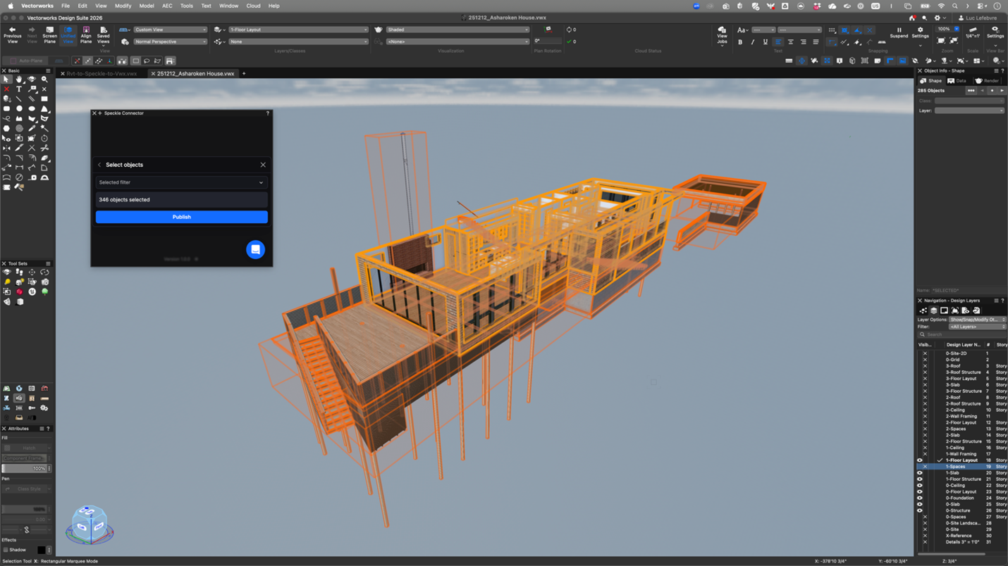1008x566 pixels.
Task: Open the Shaded render mode dropdown
Action: click(457, 30)
